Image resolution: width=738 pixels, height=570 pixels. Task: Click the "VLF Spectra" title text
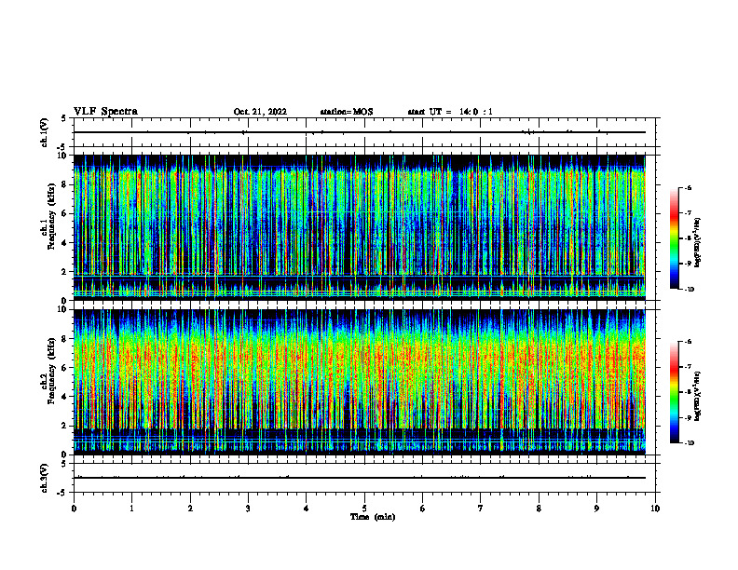[105, 112]
